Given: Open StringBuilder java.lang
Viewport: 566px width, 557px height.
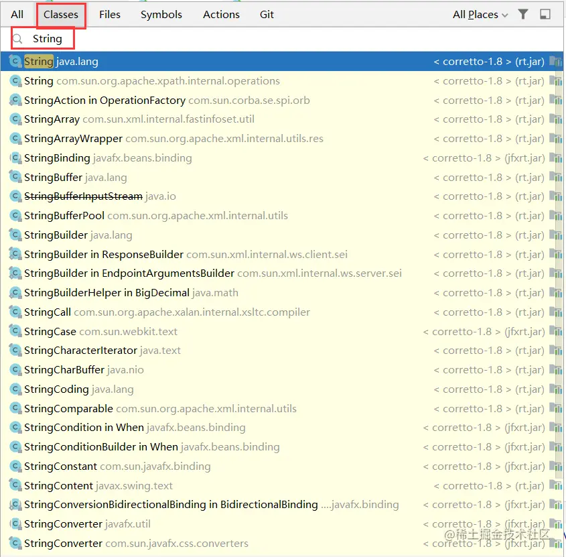Looking at the screenshot, I should tap(281, 235).
